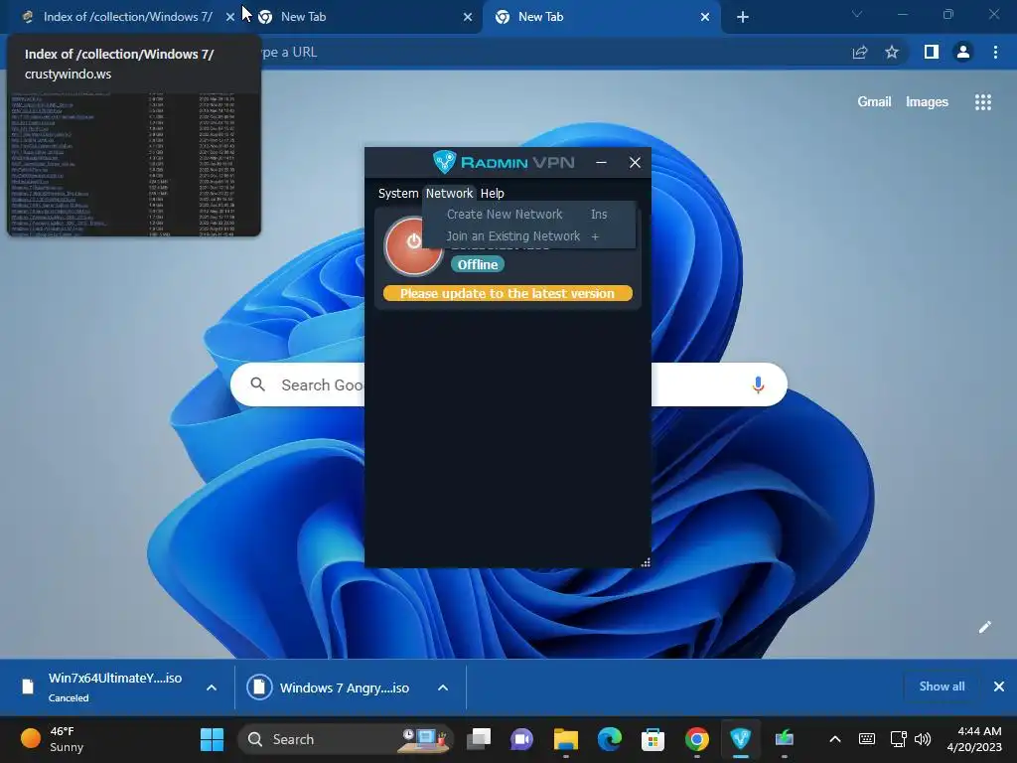Open the Gmail link
Viewport: 1017px width, 763px height.
pyautogui.click(x=874, y=102)
